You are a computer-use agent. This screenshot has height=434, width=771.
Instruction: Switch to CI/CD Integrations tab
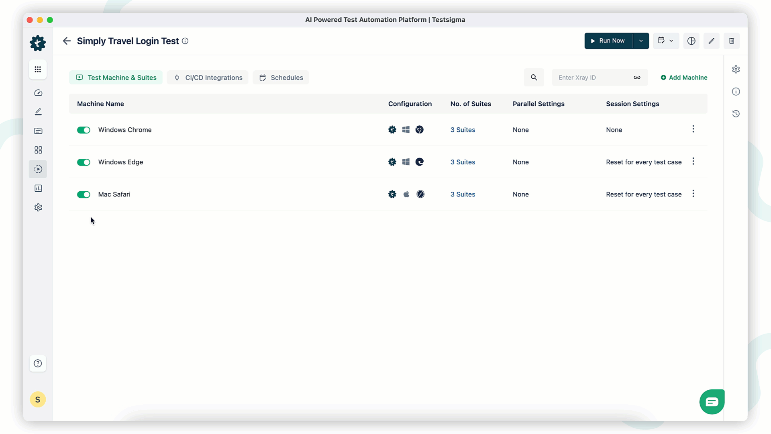coord(208,78)
